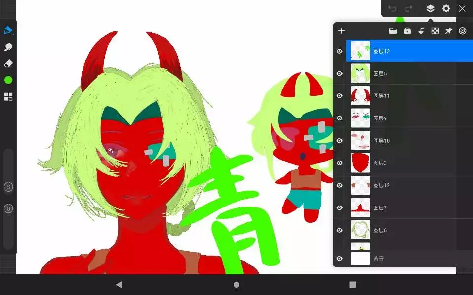
Task: Hide layer 图层5 using eye icon
Action: 339,74
